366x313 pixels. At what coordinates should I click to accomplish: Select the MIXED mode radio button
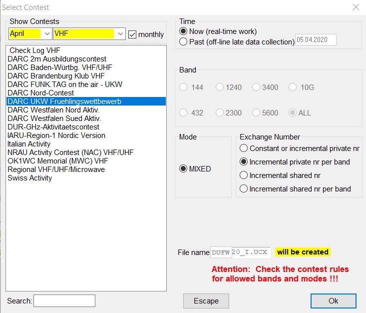tap(183, 169)
